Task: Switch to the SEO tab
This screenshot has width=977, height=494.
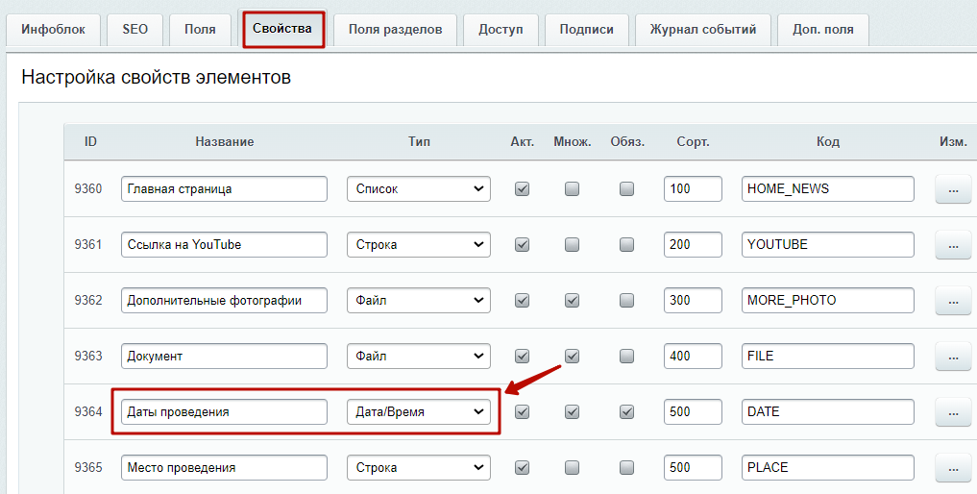Action: (x=135, y=30)
